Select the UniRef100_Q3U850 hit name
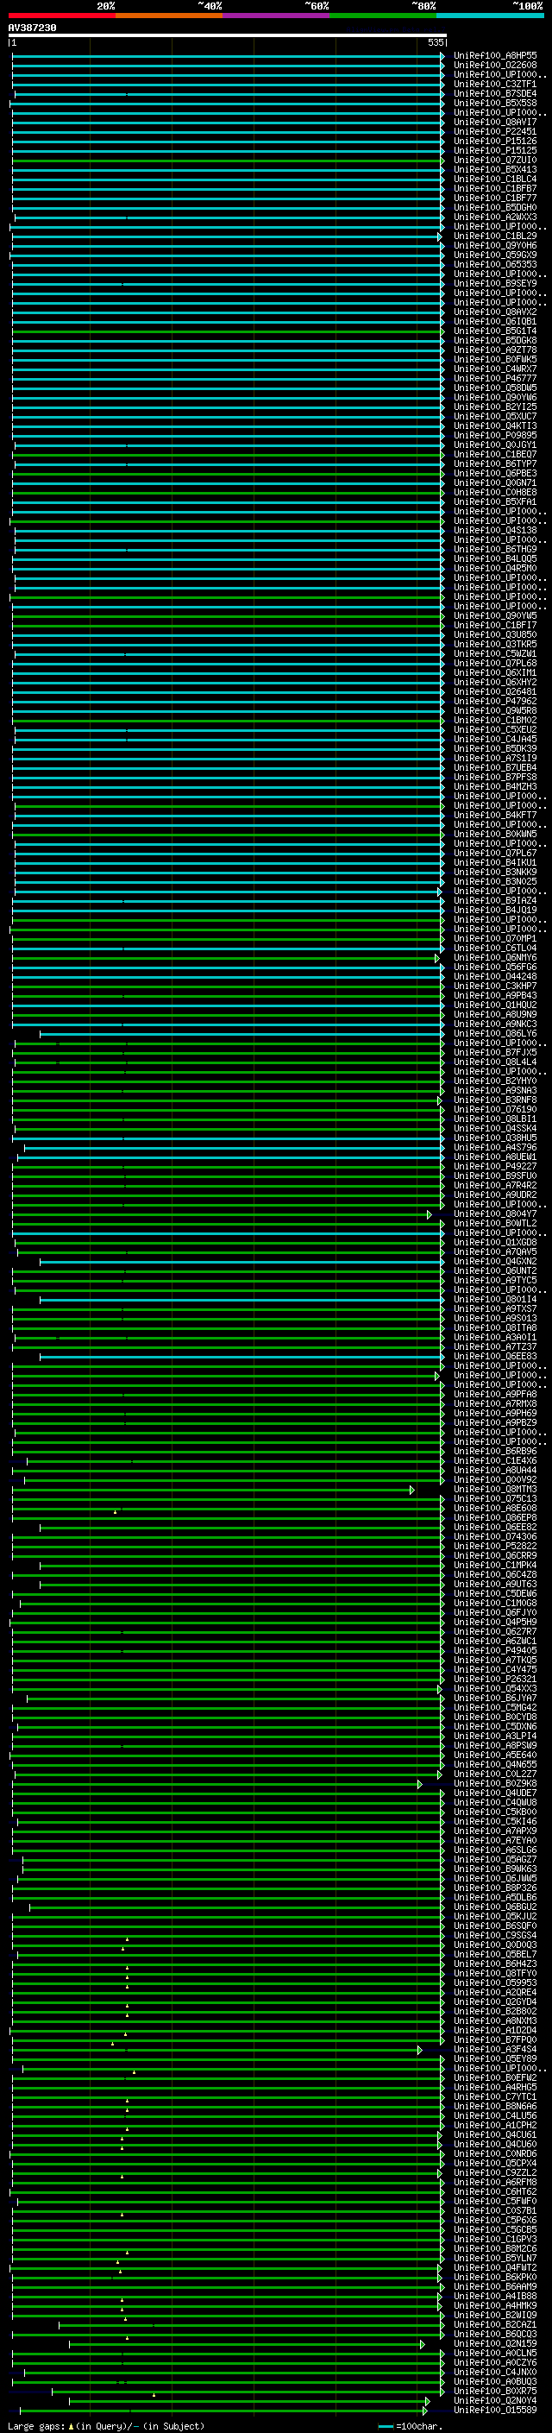The width and height of the screenshot is (552, 2433). pyautogui.click(x=495, y=634)
